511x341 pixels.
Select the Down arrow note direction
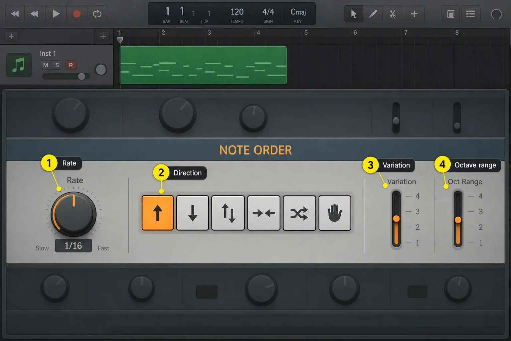(x=193, y=213)
